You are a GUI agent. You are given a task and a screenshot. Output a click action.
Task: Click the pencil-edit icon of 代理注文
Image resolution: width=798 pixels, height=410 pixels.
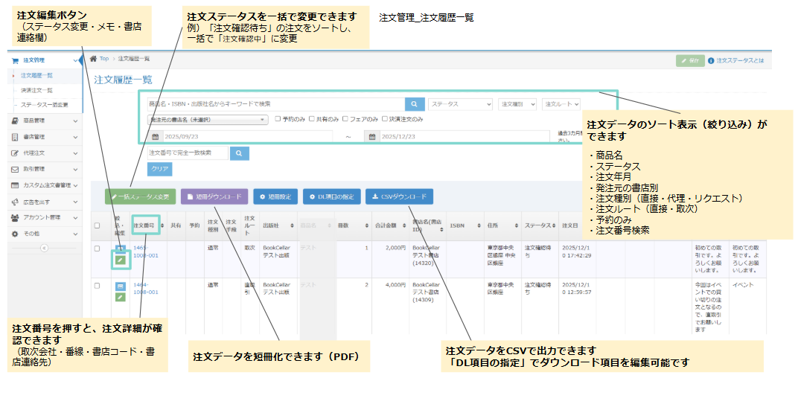pyautogui.click(x=15, y=153)
